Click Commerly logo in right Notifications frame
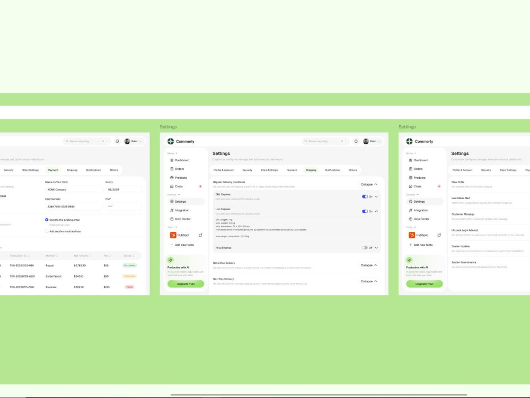The height and width of the screenshot is (398, 530). pos(409,141)
